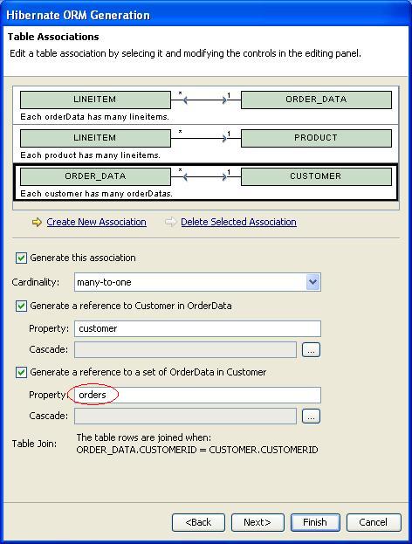Click the Delete Selected Association link

(238, 222)
